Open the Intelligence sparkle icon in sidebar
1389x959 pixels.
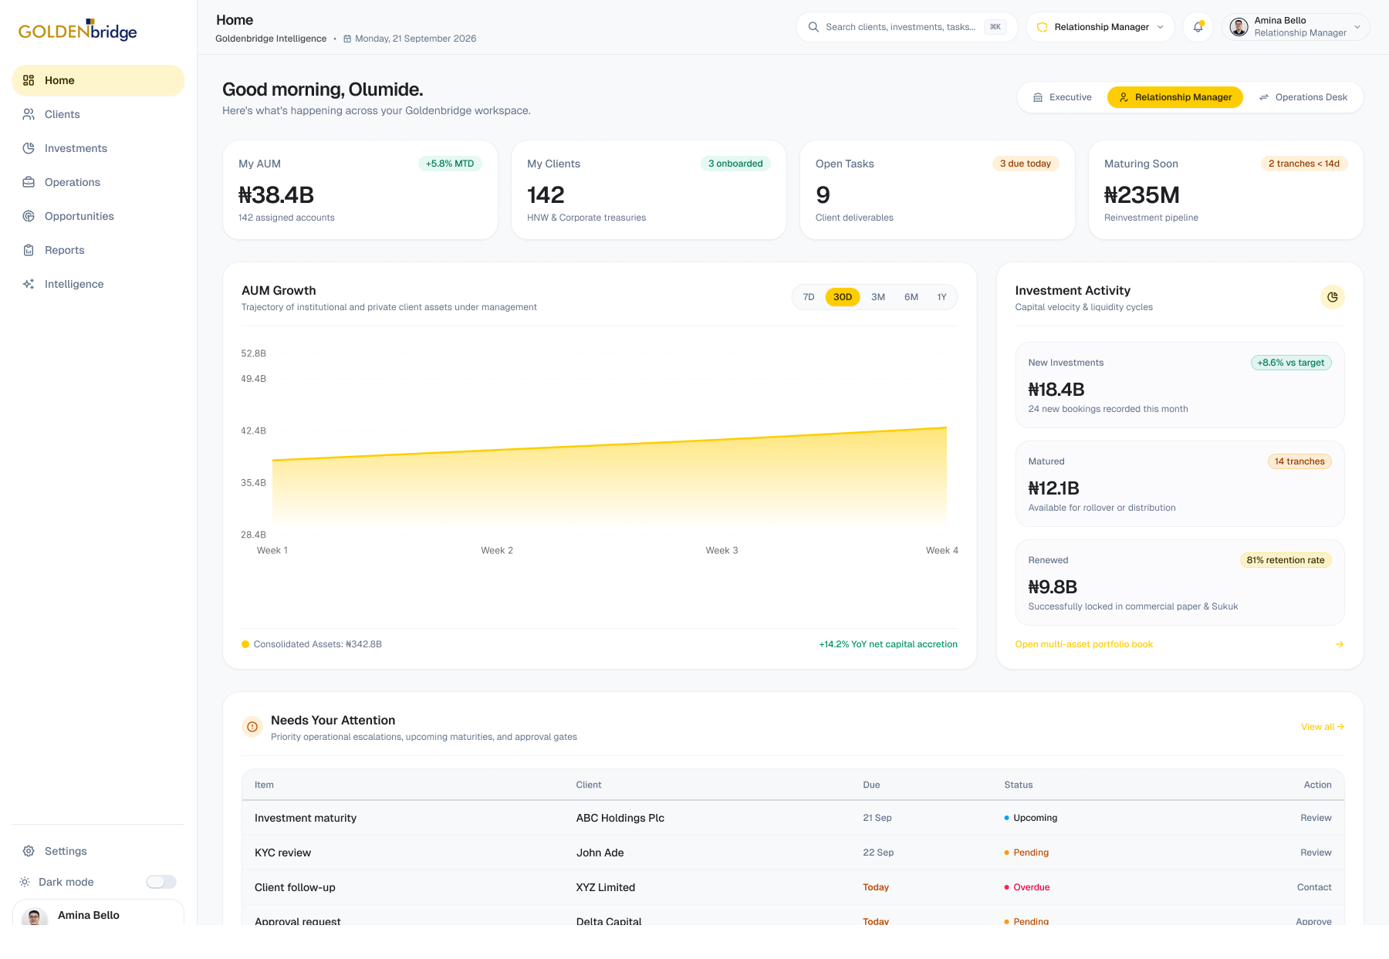tap(29, 284)
